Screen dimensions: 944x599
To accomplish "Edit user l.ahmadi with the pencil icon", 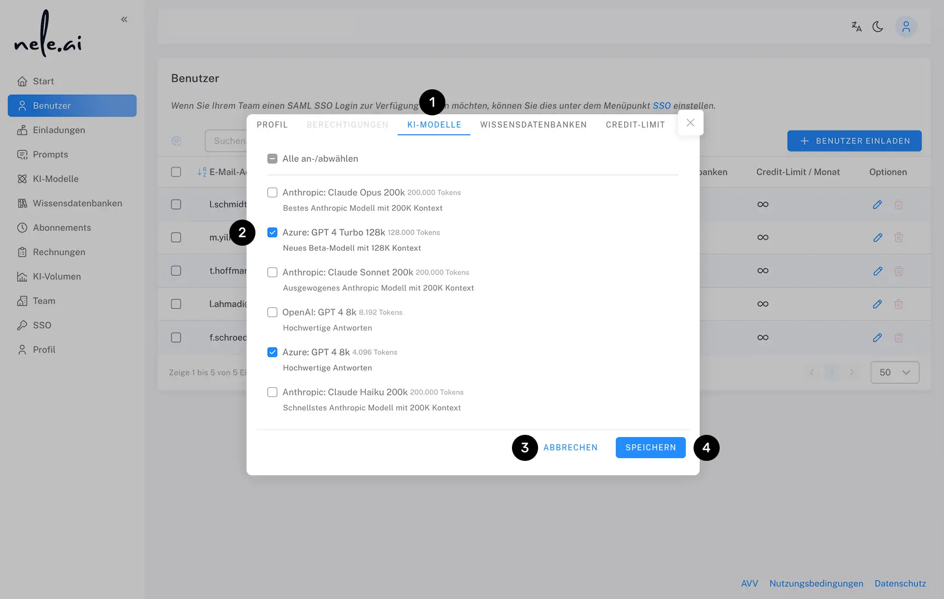I will pyautogui.click(x=877, y=304).
